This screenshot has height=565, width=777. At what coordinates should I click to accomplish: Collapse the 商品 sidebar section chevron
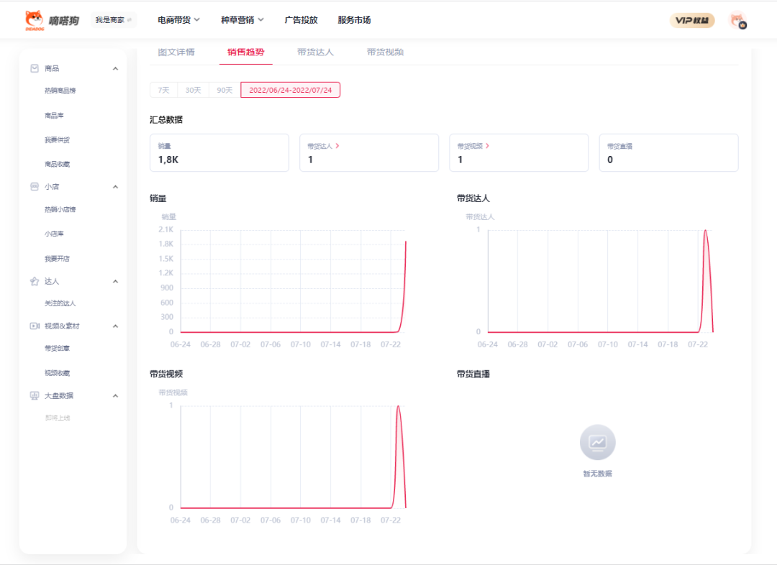pyautogui.click(x=115, y=68)
